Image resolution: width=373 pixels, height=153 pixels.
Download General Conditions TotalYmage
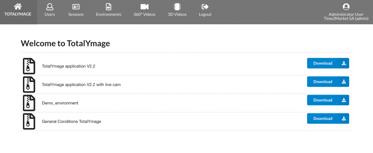(328, 119)
